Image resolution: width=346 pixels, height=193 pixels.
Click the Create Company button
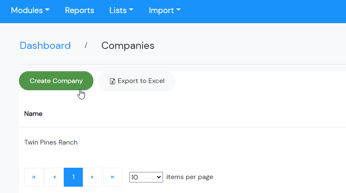[56, 81]
